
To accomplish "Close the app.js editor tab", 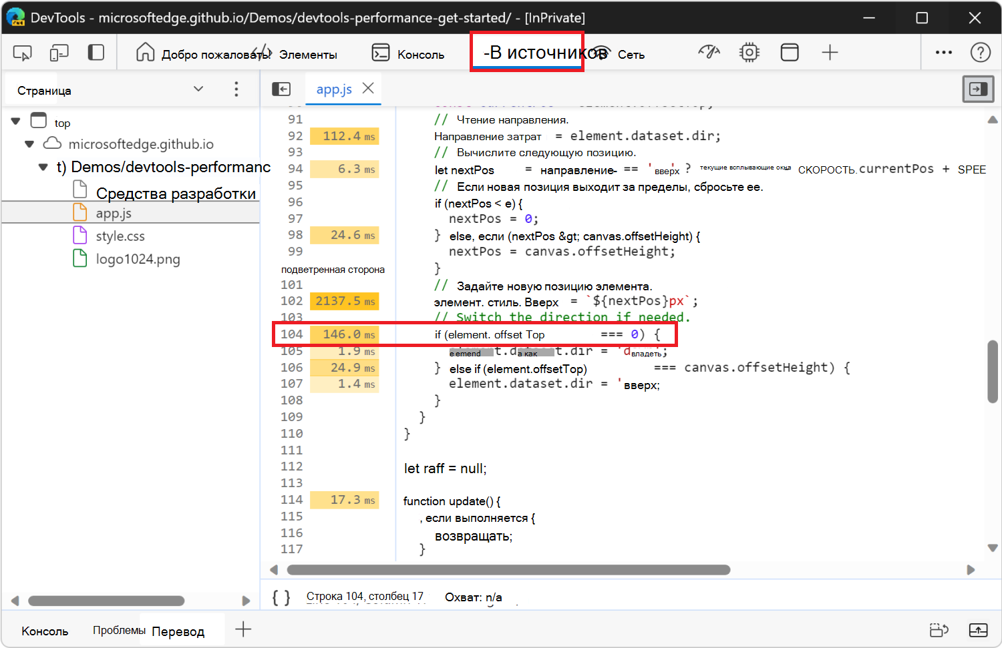I will coord(368,88).
